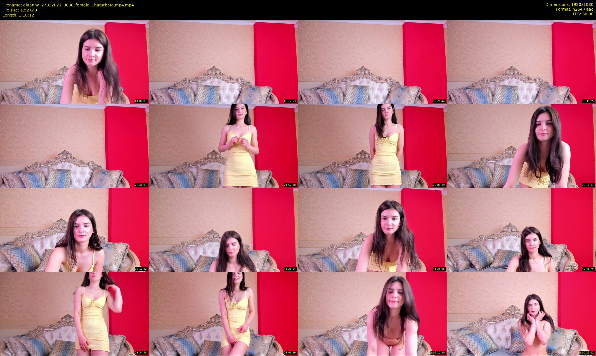Open the thumbnail stamped 53:54.58

coord(74,314)
